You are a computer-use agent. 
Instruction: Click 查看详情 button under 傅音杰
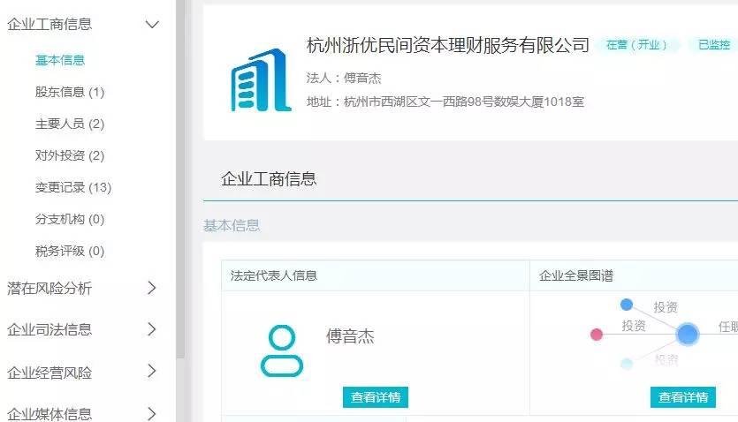coord(376,397)
